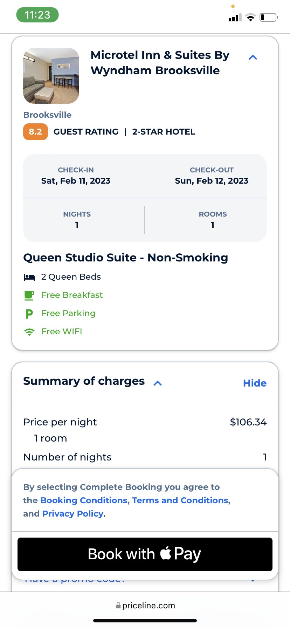Image resolution: width=290 pixels, height=628 pixels.
Task: Tap the Free Parking P icon
Action: 29,314
